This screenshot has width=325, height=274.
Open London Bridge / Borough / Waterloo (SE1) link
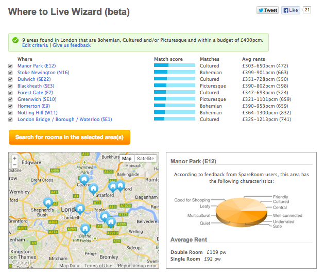[65, 119]
